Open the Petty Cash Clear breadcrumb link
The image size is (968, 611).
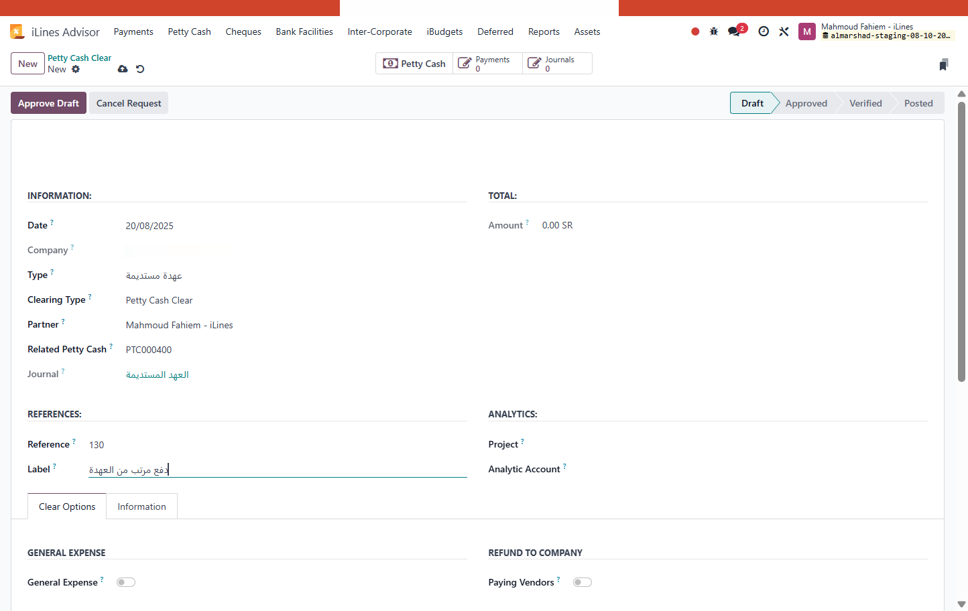point(80,58)
